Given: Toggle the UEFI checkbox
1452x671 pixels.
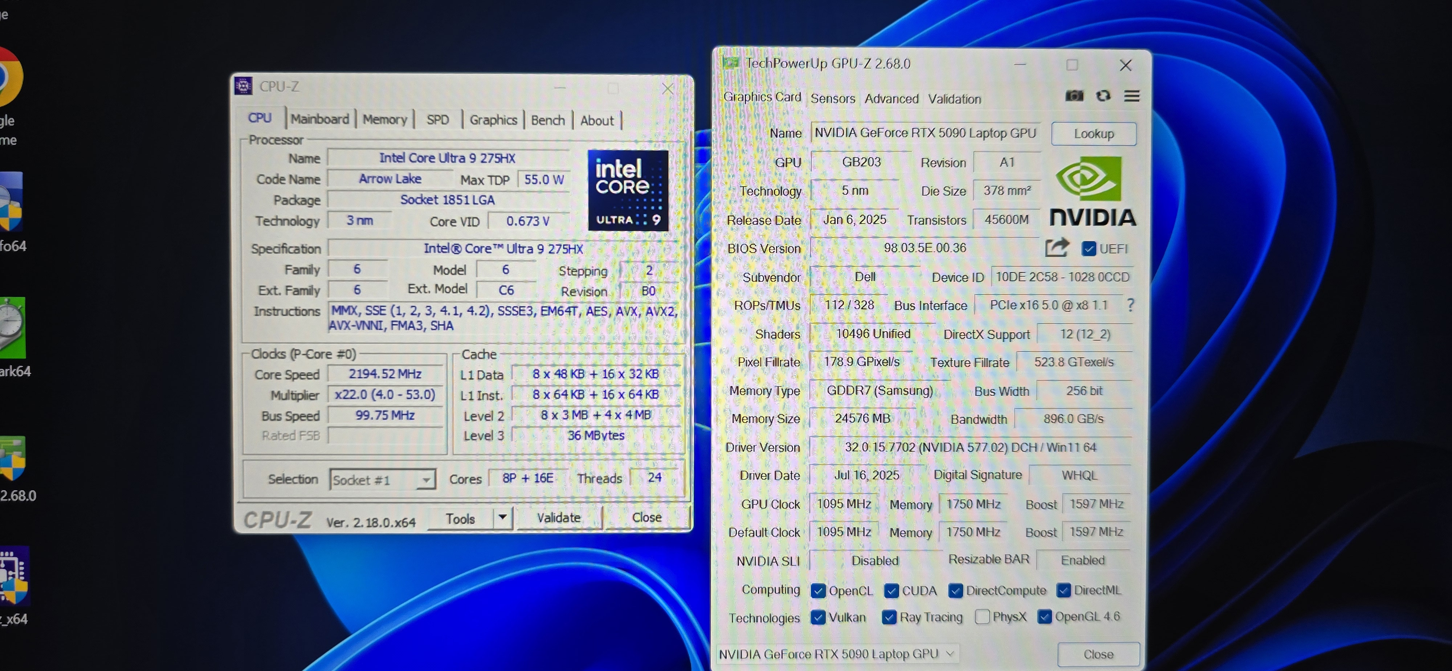Looking at the screenshot, I should [x=1088, y=249].
